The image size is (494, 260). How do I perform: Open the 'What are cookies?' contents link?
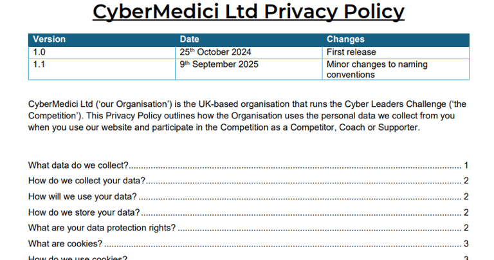click(248, 243)
